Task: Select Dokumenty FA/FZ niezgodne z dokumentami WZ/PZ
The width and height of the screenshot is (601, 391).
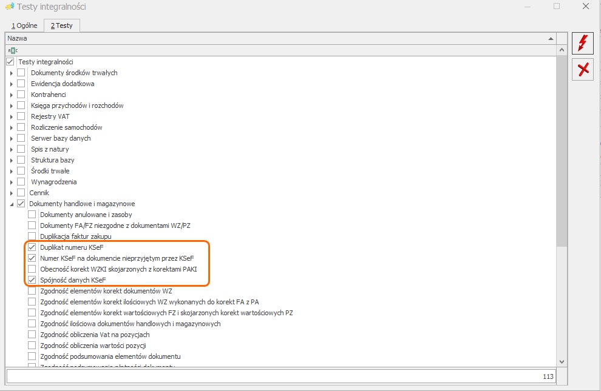Action: tap(115, 226)
